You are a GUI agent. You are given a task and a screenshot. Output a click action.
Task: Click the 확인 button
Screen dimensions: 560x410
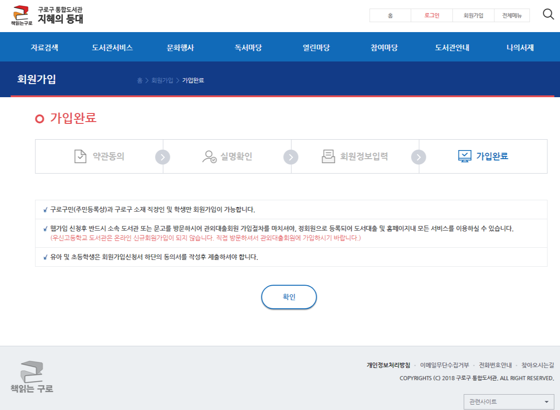tap(289, 297)
